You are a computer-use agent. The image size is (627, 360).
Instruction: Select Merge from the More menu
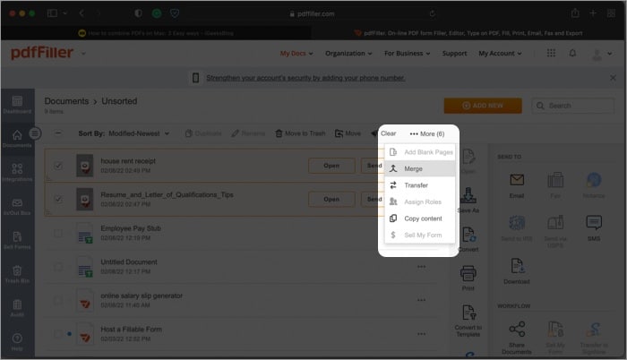420,168
